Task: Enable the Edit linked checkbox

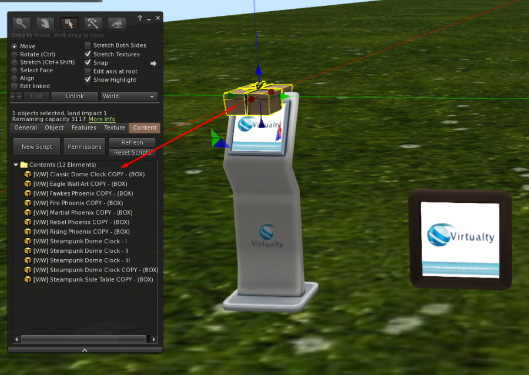Action: (14, 86)
